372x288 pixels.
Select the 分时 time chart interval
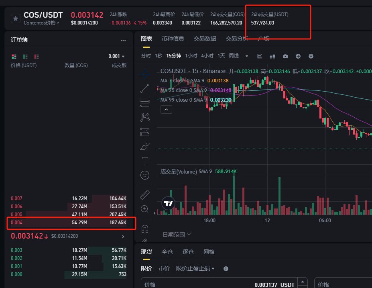point(146,56)
